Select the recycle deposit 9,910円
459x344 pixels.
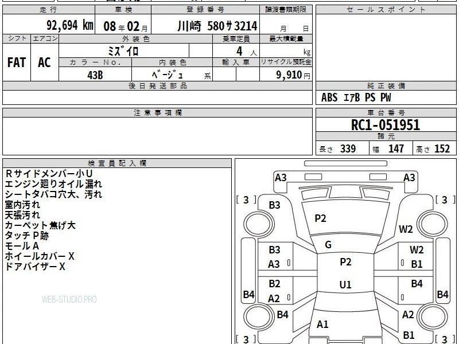(293, 75)
